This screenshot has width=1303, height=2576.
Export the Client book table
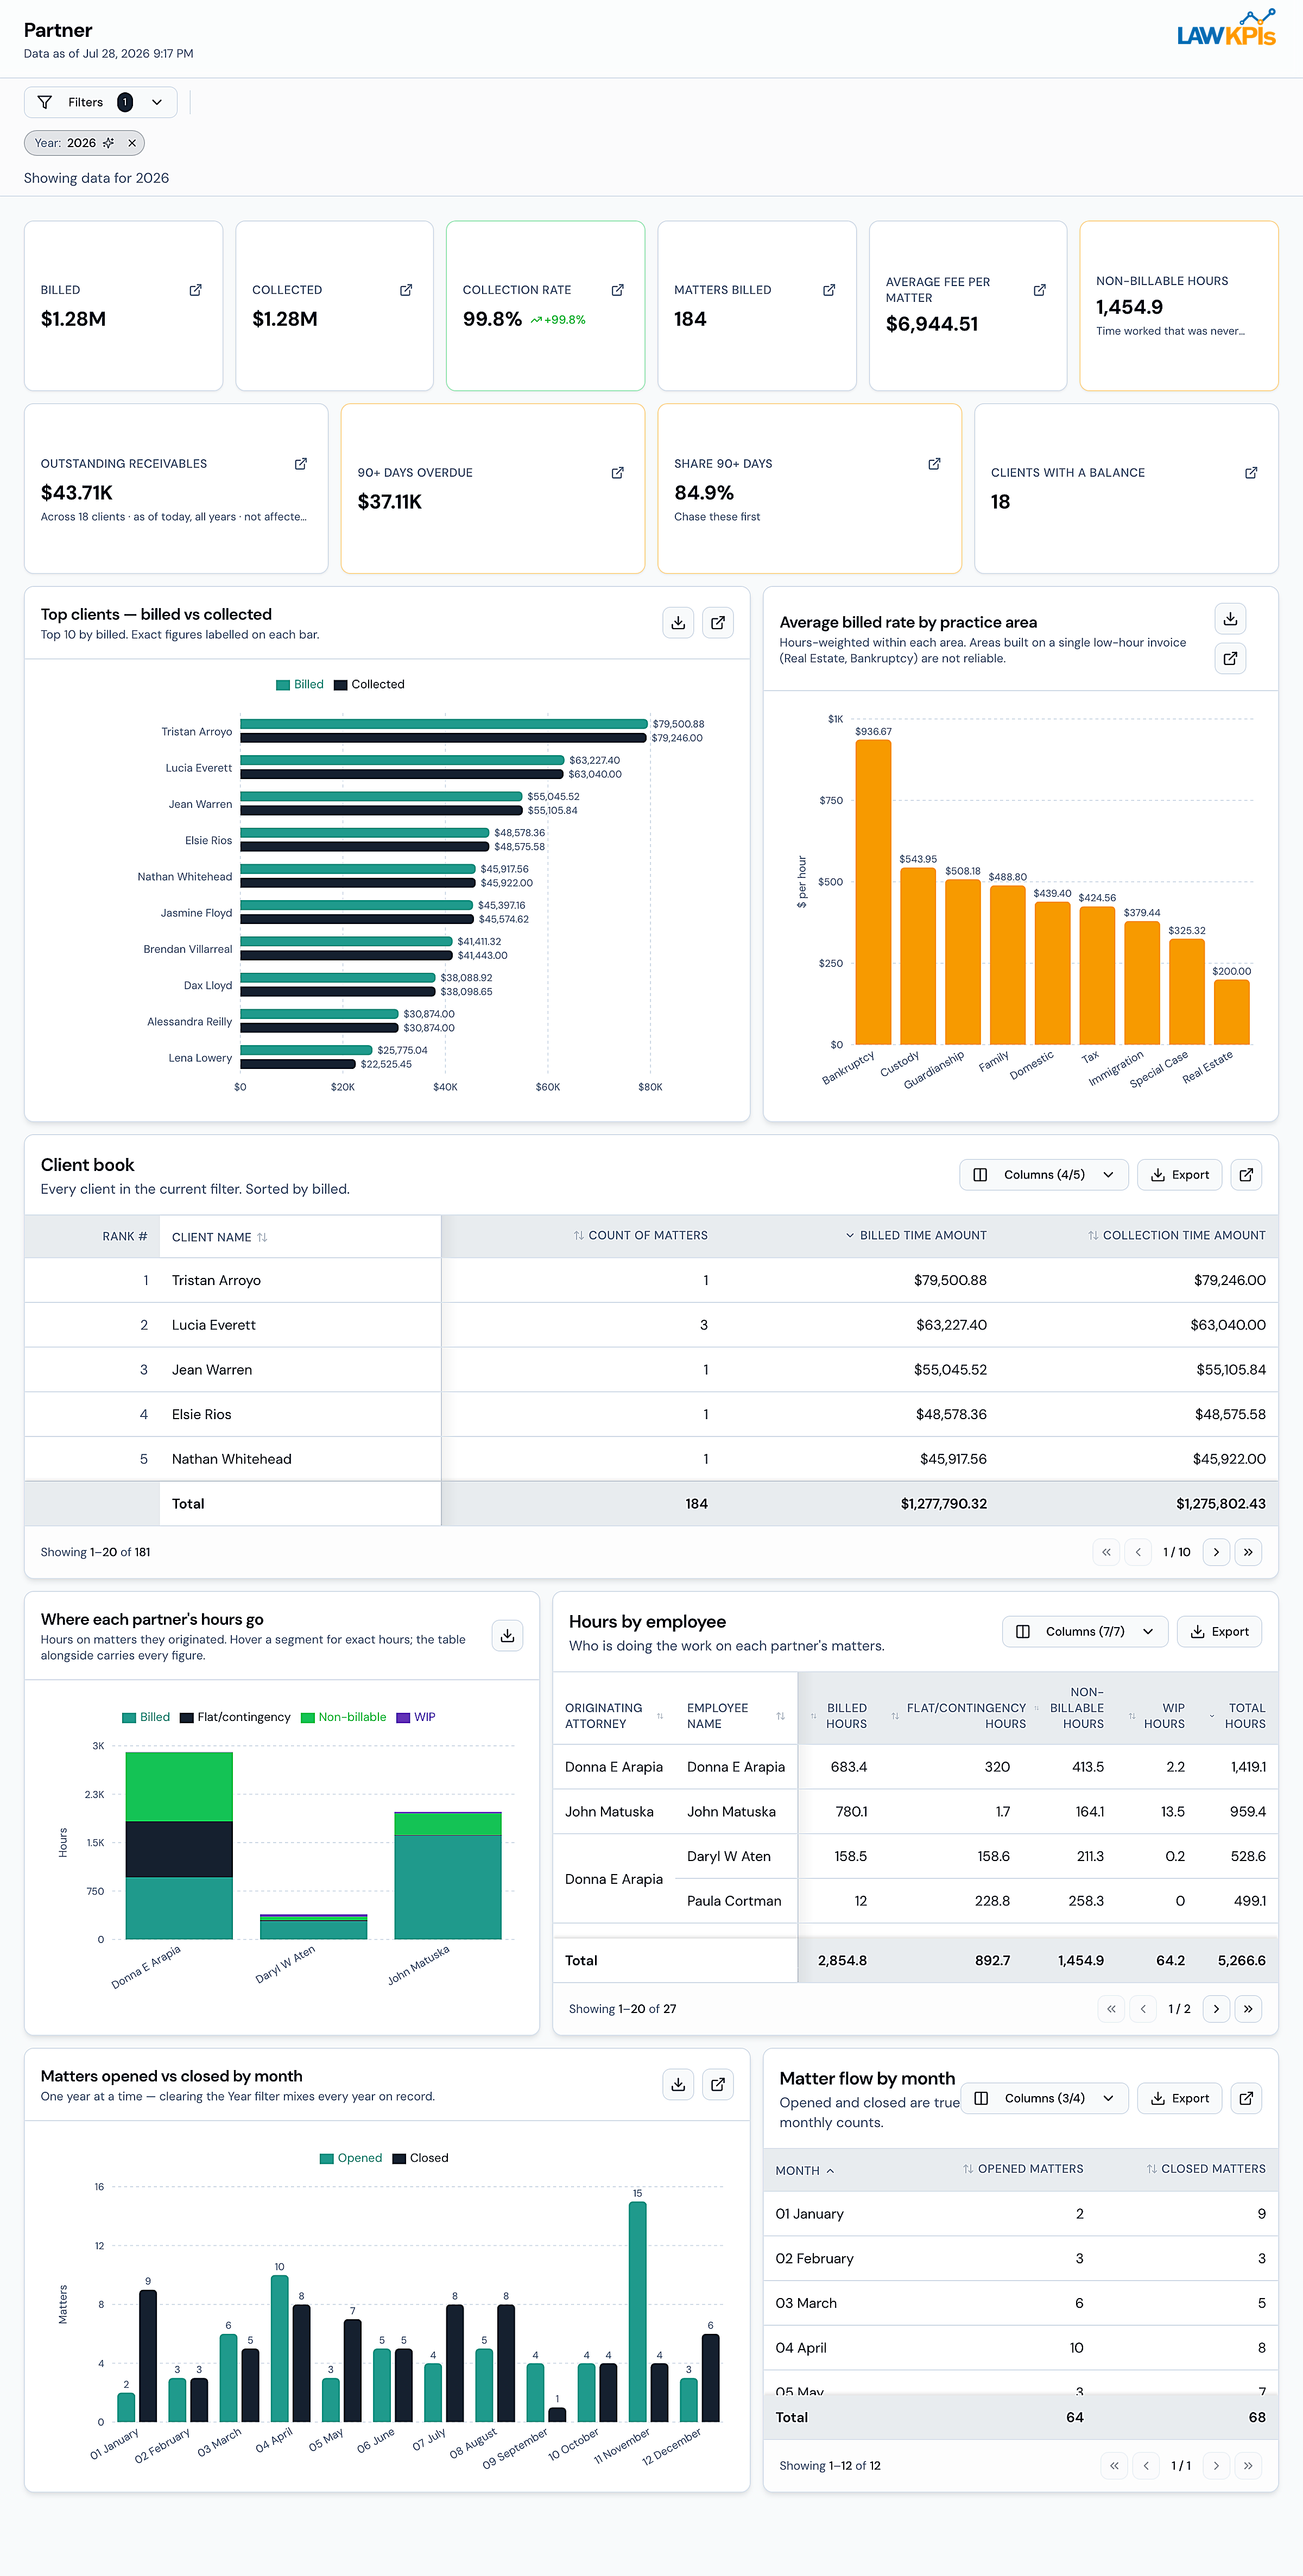[1180, 1175]
